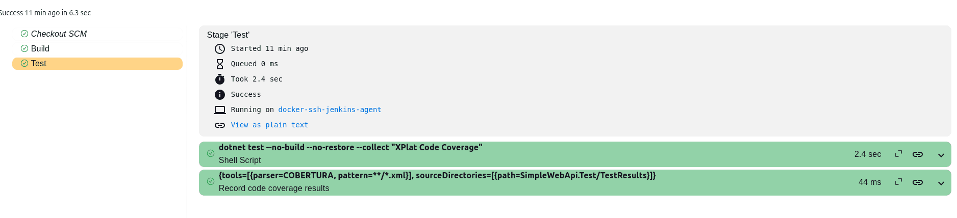Click permalink chain icon on dotnet test step
The width and height of the screenshot is (957, 218).
[x=918, y=154]
